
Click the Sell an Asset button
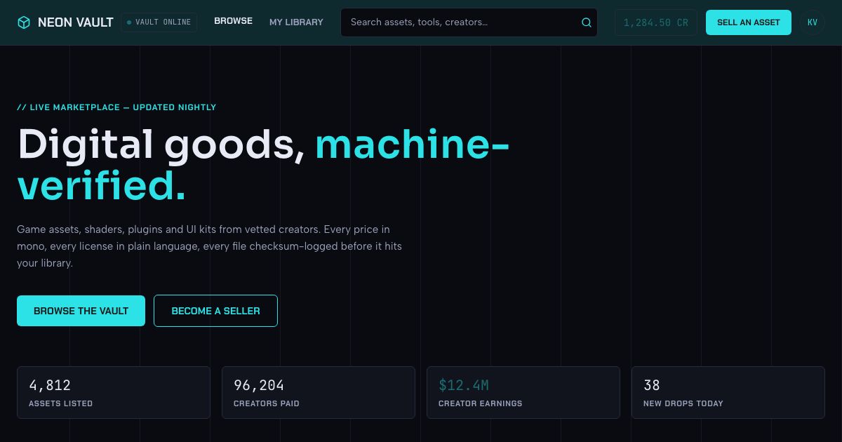pyautogui.click(x=749, y=22)
